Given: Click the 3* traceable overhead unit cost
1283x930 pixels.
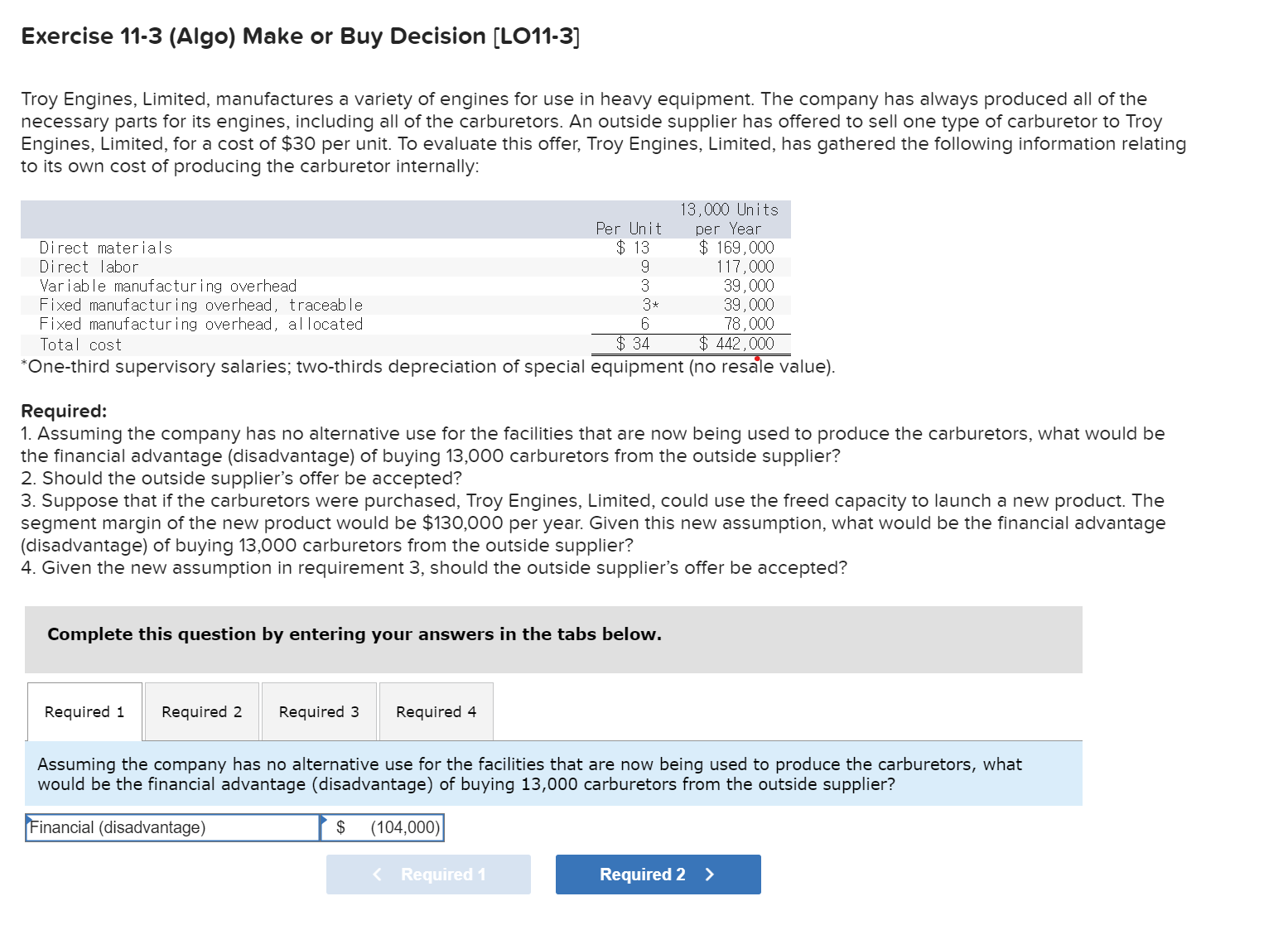Looking at the screenshot, I should click(x=651, y=305).
